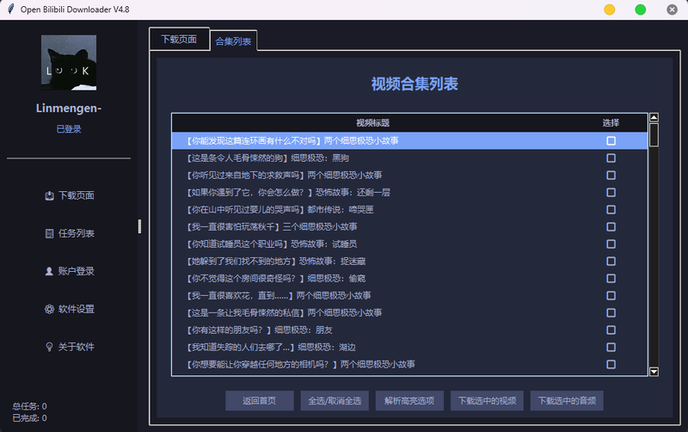
Task: Select row 这是一条让我毛骨悚然的私信
Action: 409,312
